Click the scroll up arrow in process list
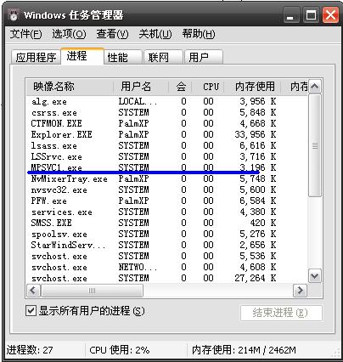Screen dimensions: 343x362 [315, 87]
